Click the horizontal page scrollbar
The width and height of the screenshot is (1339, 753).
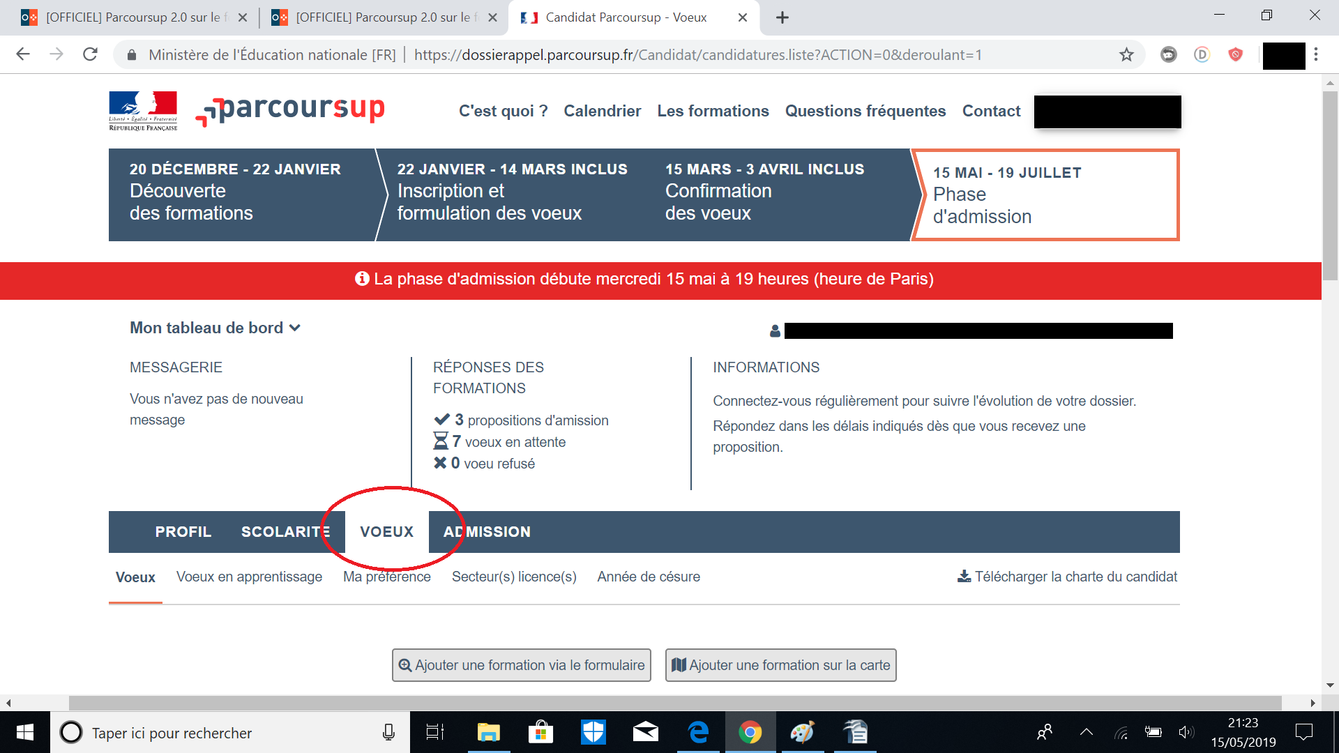[x=674, y=703]
